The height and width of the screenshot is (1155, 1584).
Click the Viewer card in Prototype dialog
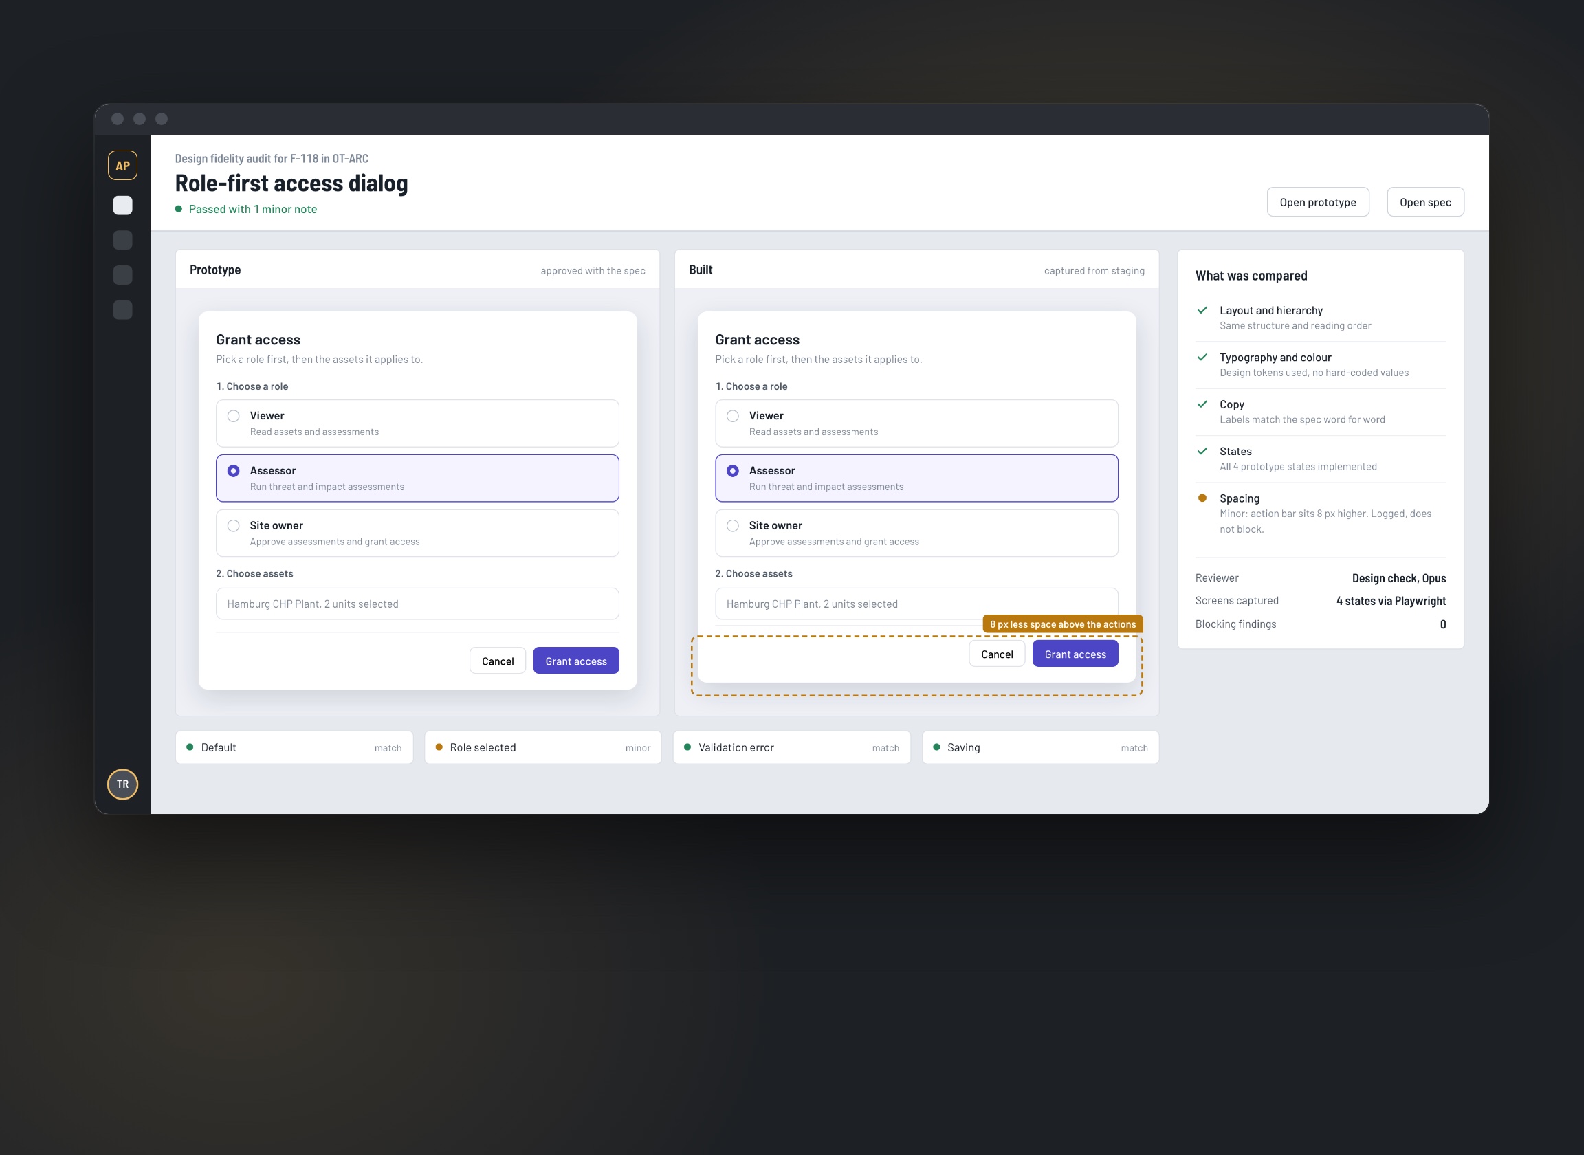[417, 423]
